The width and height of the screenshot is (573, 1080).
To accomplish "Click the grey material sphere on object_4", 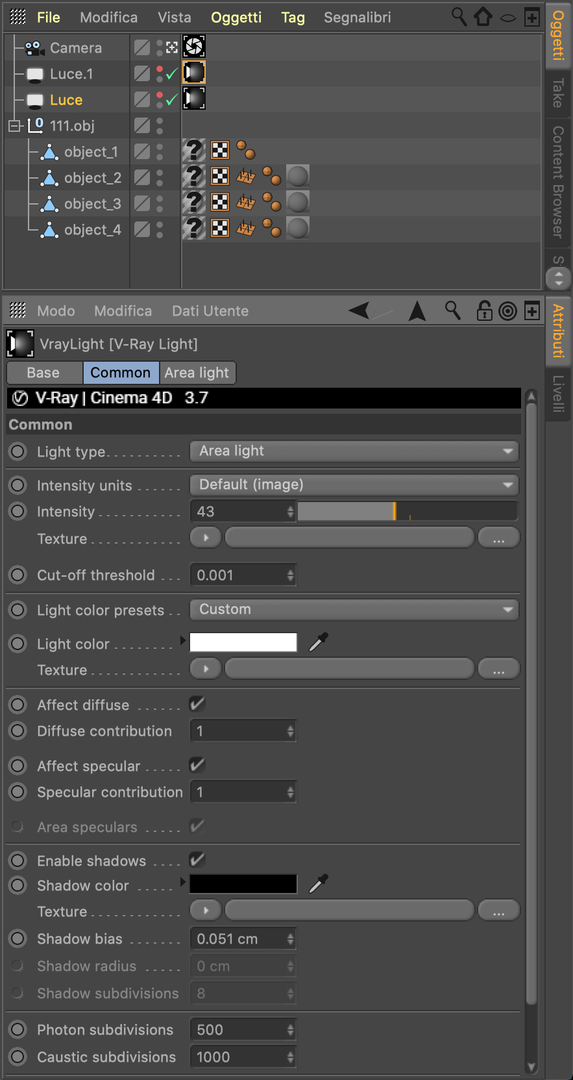I will click(298, 228).
